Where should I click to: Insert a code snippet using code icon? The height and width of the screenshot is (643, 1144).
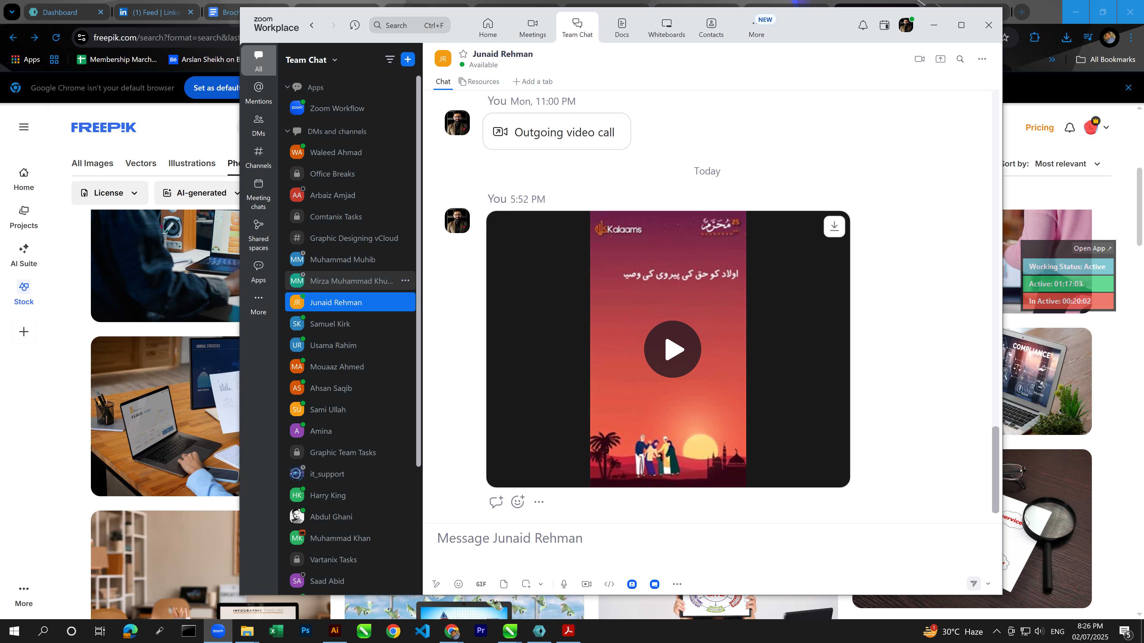click(x=609, y=584)
